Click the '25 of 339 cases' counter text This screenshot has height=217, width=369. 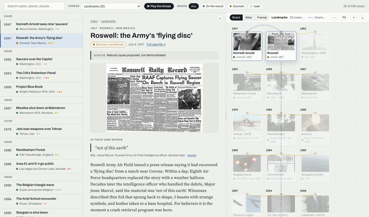point(354,6)
